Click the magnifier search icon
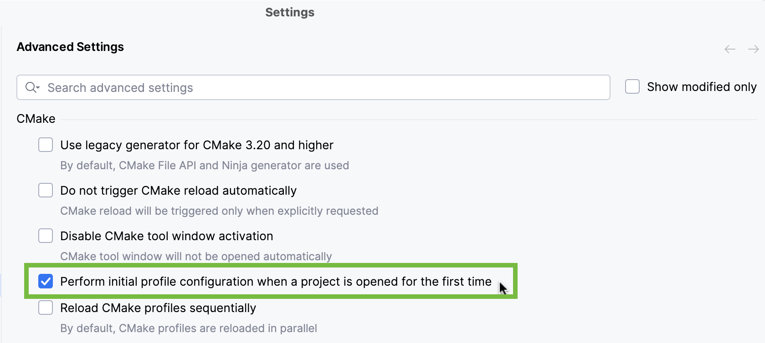This screenshot has height=343, width=765. pyautogui.click(x=30, y=87)
